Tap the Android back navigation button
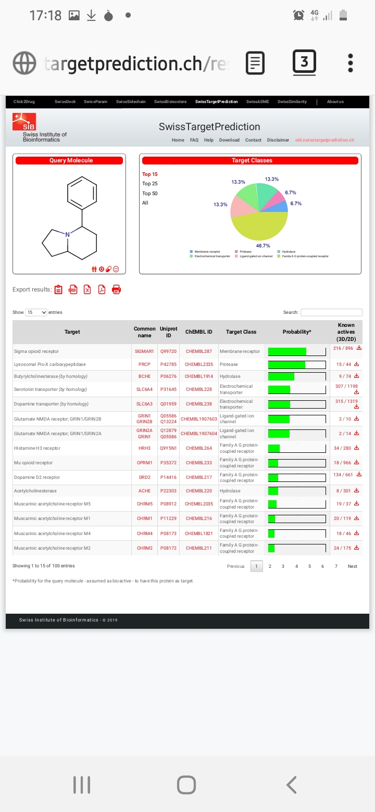375x812 pixels. 292,784
